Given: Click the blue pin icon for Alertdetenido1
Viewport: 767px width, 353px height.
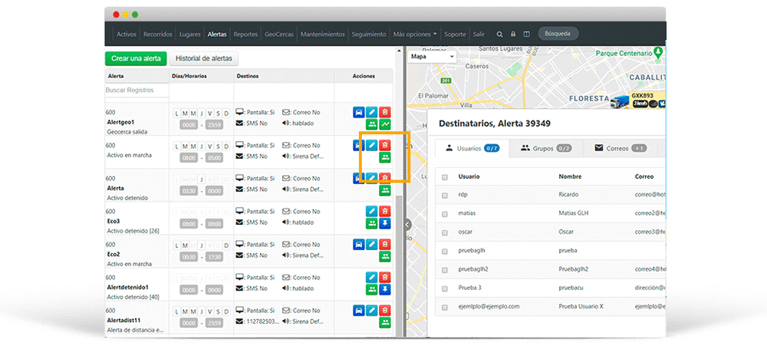Looking at the screenshot, I should [386, 289].
